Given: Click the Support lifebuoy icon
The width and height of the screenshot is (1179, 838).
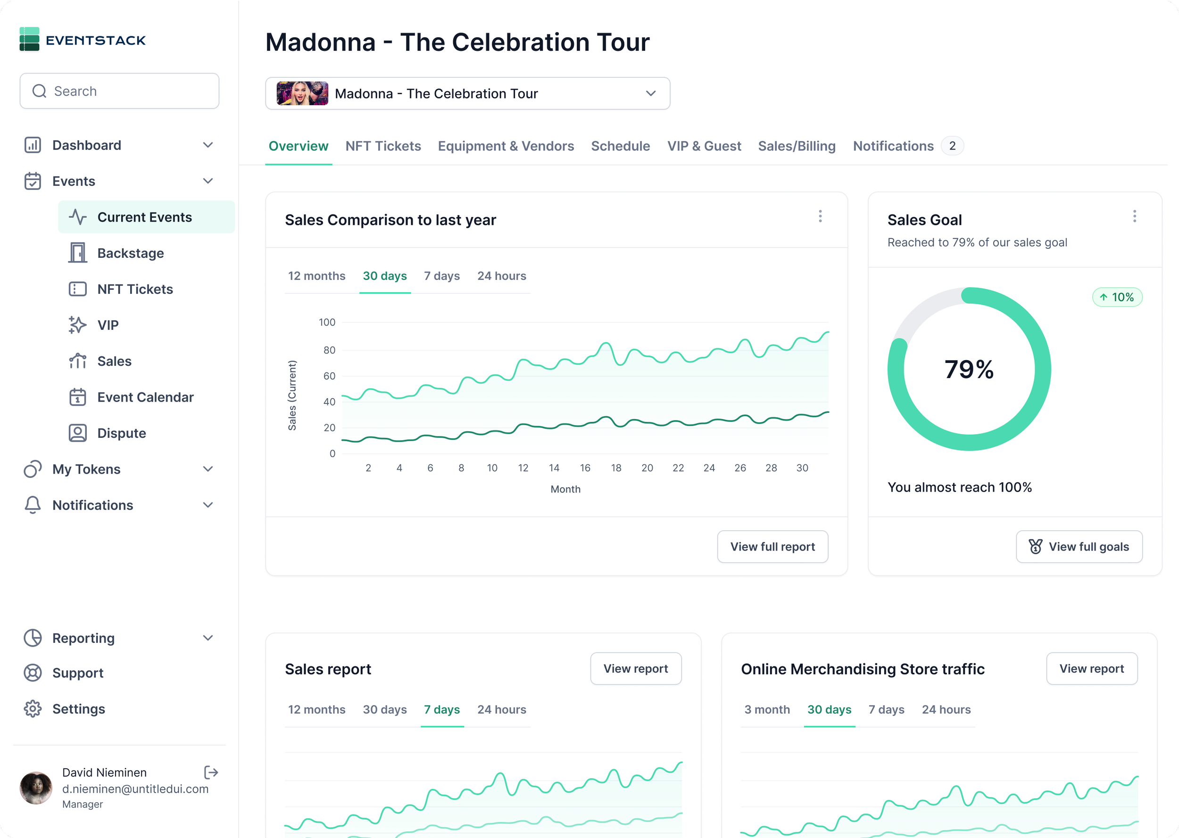Looking at the screenshot, I should [x=33, y=673].
